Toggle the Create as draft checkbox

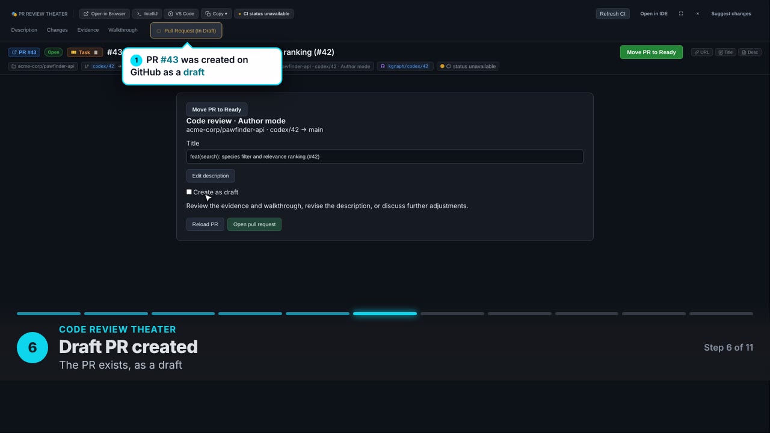click(x=189, y=192)
